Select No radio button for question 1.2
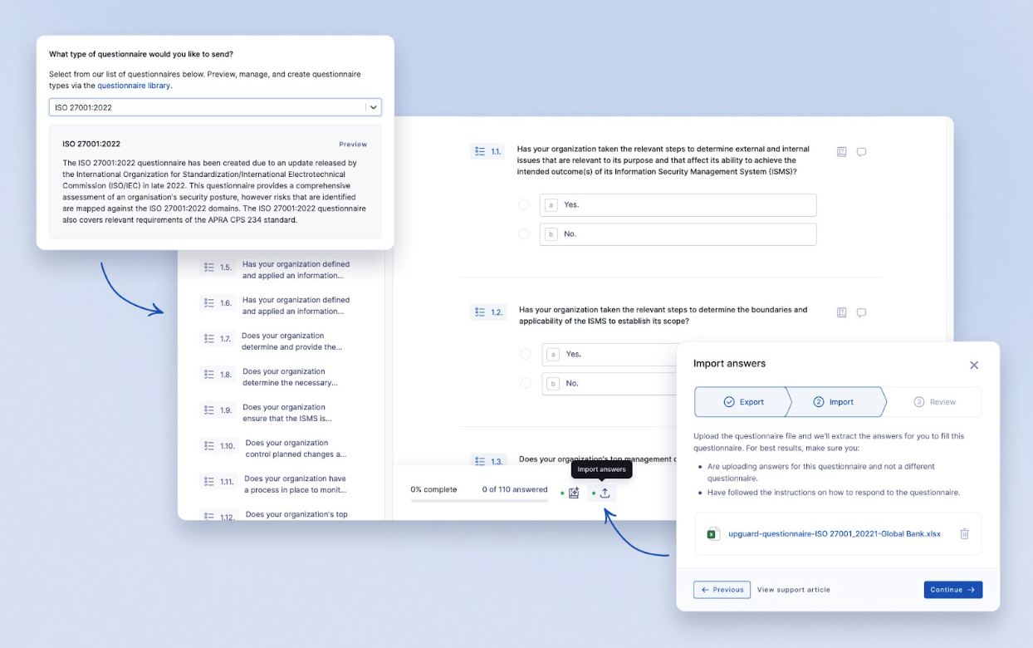Image resolution: width=1033 pixels, height=648 pixels. point(526,384)
